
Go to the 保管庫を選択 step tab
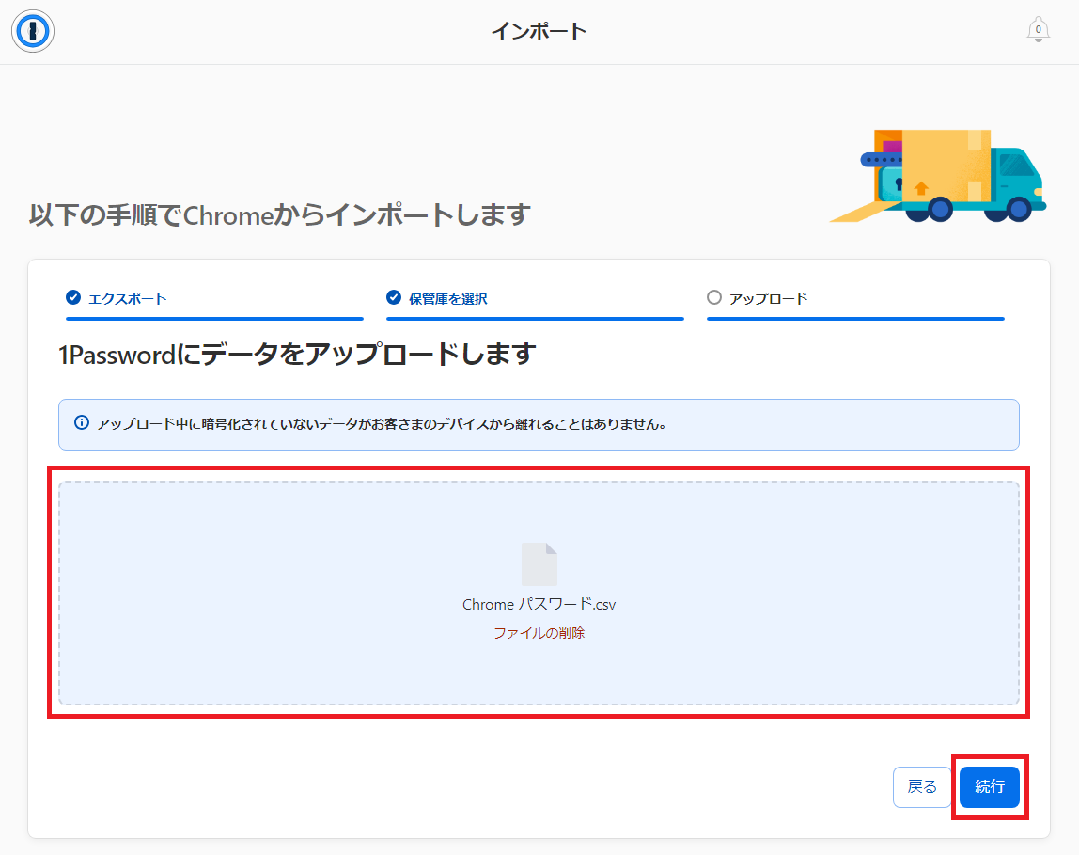click(x=535, y=304)
